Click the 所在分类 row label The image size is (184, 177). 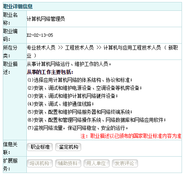pos(10,52)
